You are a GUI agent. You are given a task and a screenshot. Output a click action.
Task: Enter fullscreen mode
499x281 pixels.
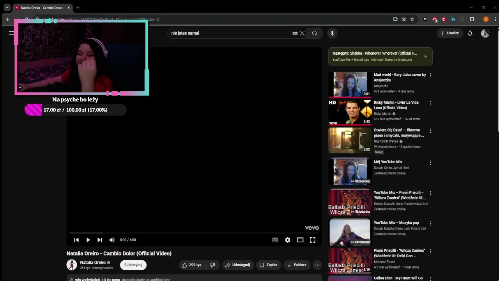[313, 240]
